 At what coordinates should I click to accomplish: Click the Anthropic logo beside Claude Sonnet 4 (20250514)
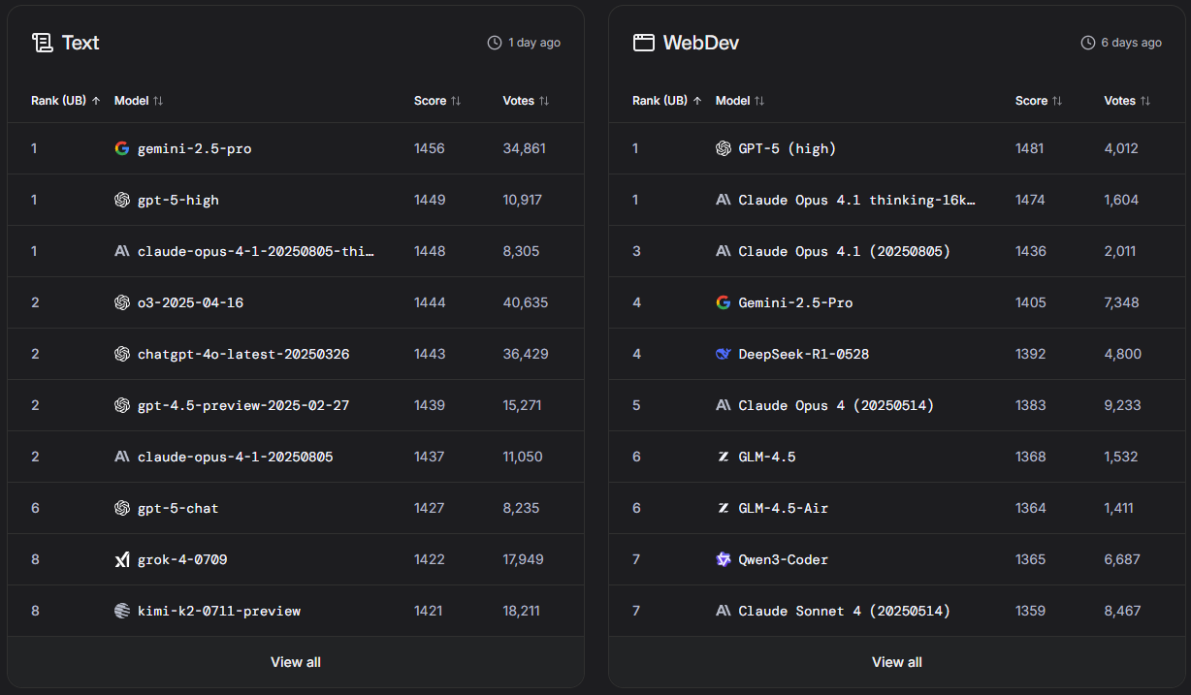[x=724, y=611]
